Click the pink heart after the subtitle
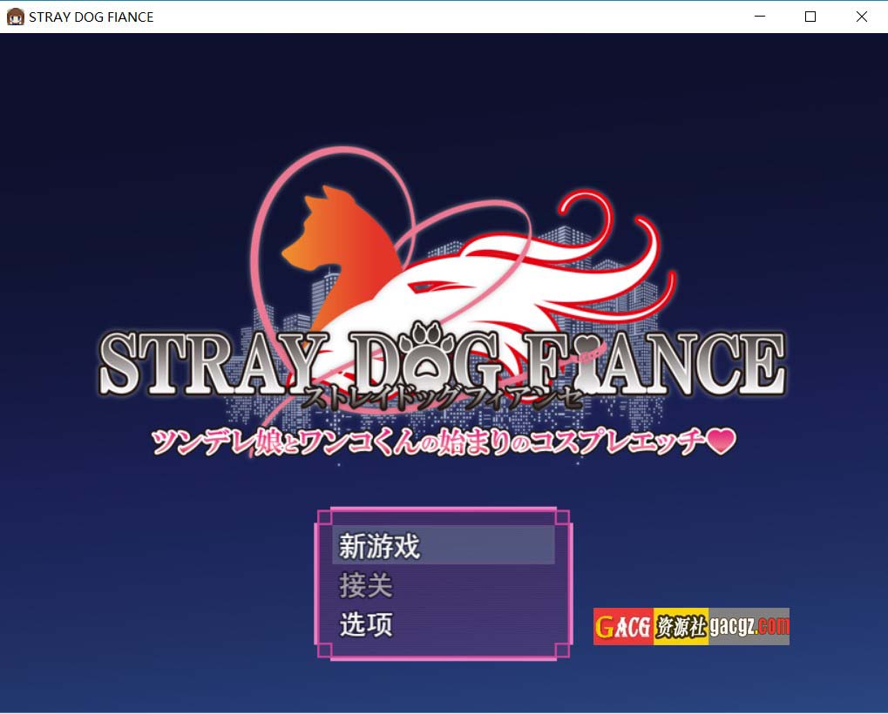 pyautogui.click(x=721, y=443)
